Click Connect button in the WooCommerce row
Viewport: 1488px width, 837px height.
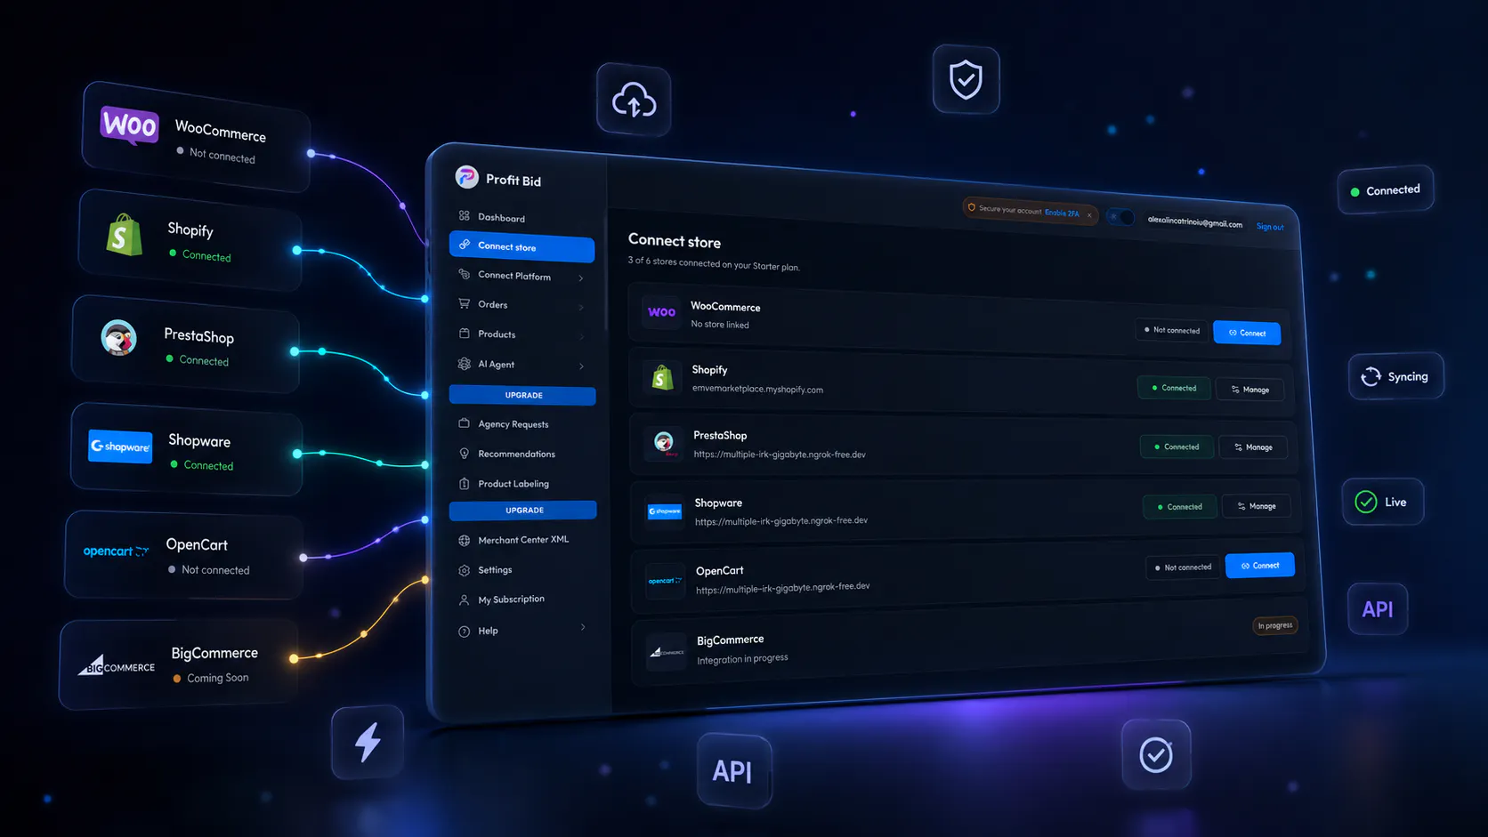(1247, 333)
